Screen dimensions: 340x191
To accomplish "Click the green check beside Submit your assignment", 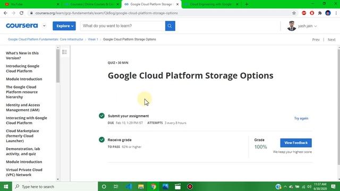I will pyautogui.click(x=101, y=116).
